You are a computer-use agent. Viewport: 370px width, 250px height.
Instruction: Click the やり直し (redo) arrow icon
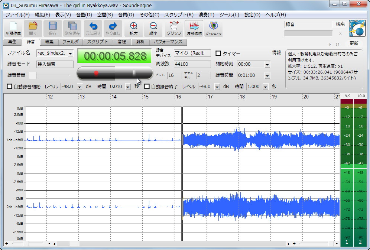113,28
